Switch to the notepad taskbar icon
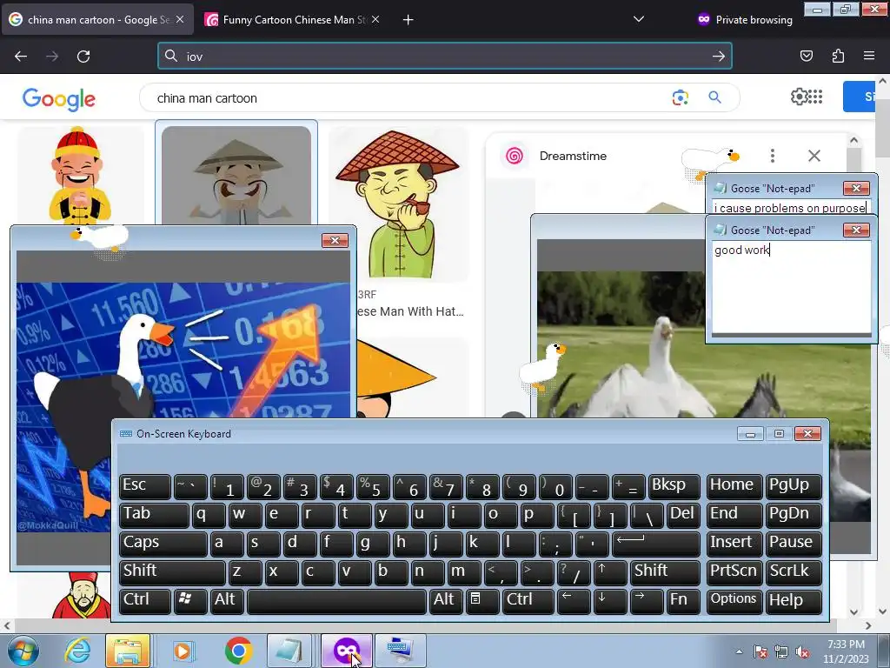This screenshot has height=668, width=890. click(x=289, y=651)
